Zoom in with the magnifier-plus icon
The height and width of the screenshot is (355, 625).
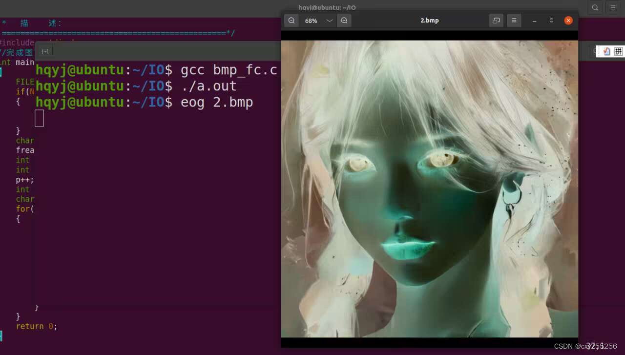point(344,21)
